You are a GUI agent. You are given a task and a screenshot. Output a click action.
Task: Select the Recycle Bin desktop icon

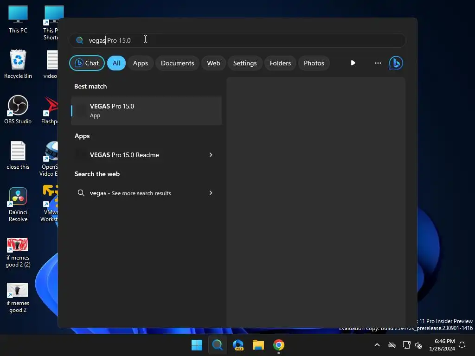[18, 64]
